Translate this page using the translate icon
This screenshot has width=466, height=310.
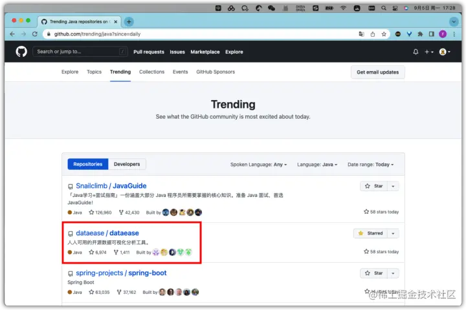coord(361,34)
